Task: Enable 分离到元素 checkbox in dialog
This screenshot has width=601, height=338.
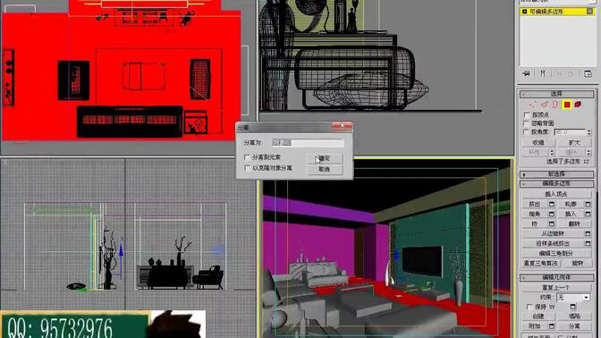Action: (247, 157)
